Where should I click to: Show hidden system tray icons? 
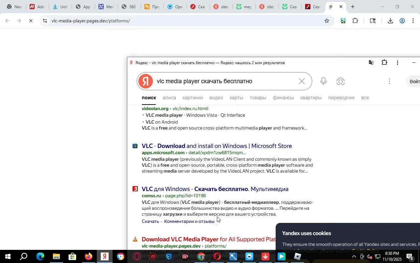(354, 256)
